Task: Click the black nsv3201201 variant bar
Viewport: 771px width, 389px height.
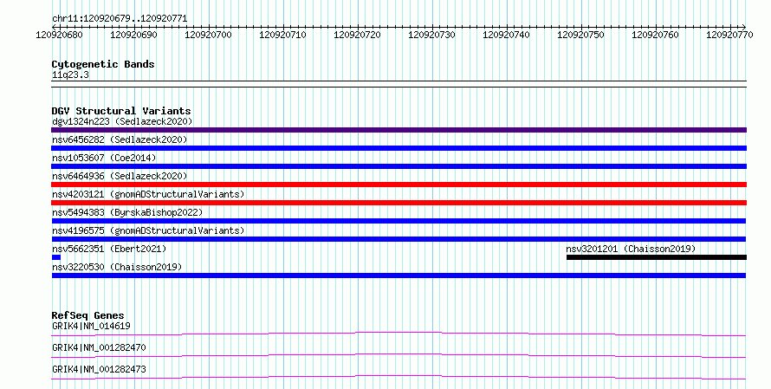Action: click(657, 257)
